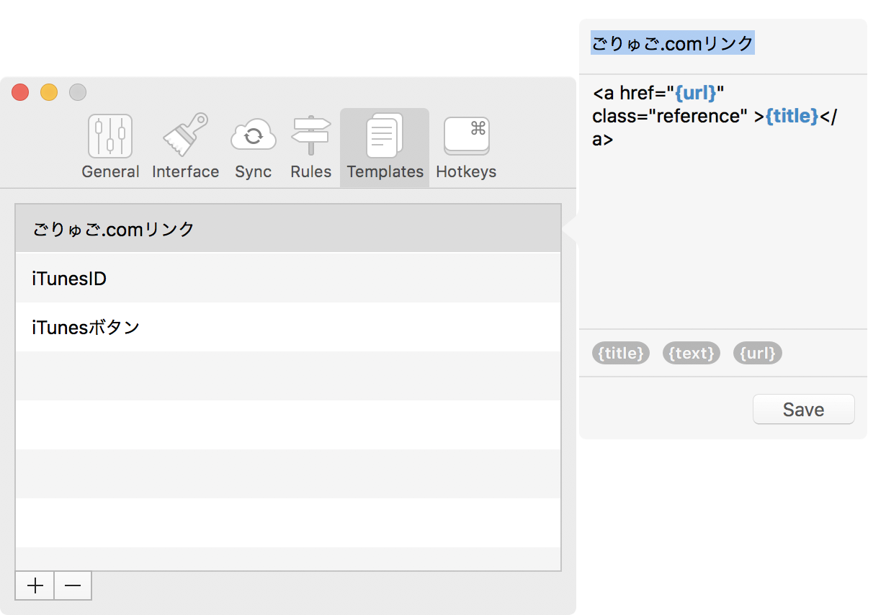Insert the {title} placeholder token
Screen dimensions: 886x615
620,353
